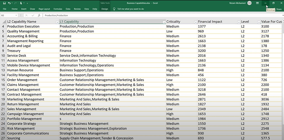Open the Draw ribbon tab

(32, 9)
